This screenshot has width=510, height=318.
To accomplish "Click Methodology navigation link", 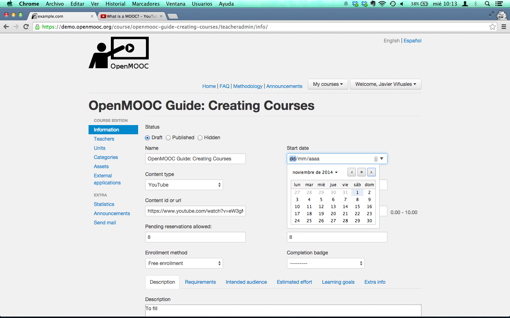I will [x=248, y=86].
